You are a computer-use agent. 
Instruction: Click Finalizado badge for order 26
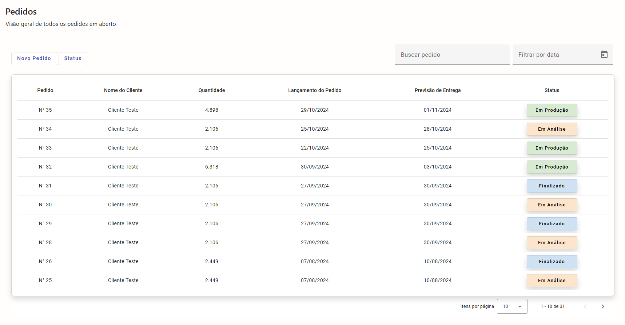[x=552, y=262]
